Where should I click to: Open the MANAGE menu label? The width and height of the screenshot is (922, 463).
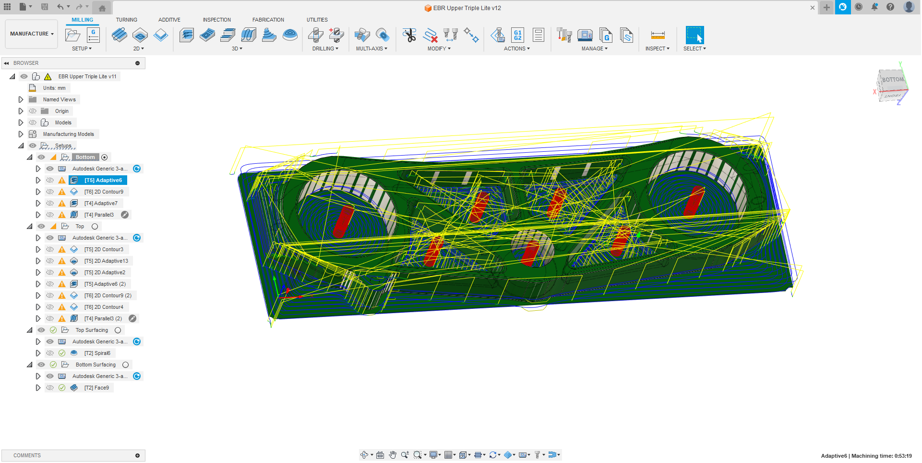coord(594,49)
